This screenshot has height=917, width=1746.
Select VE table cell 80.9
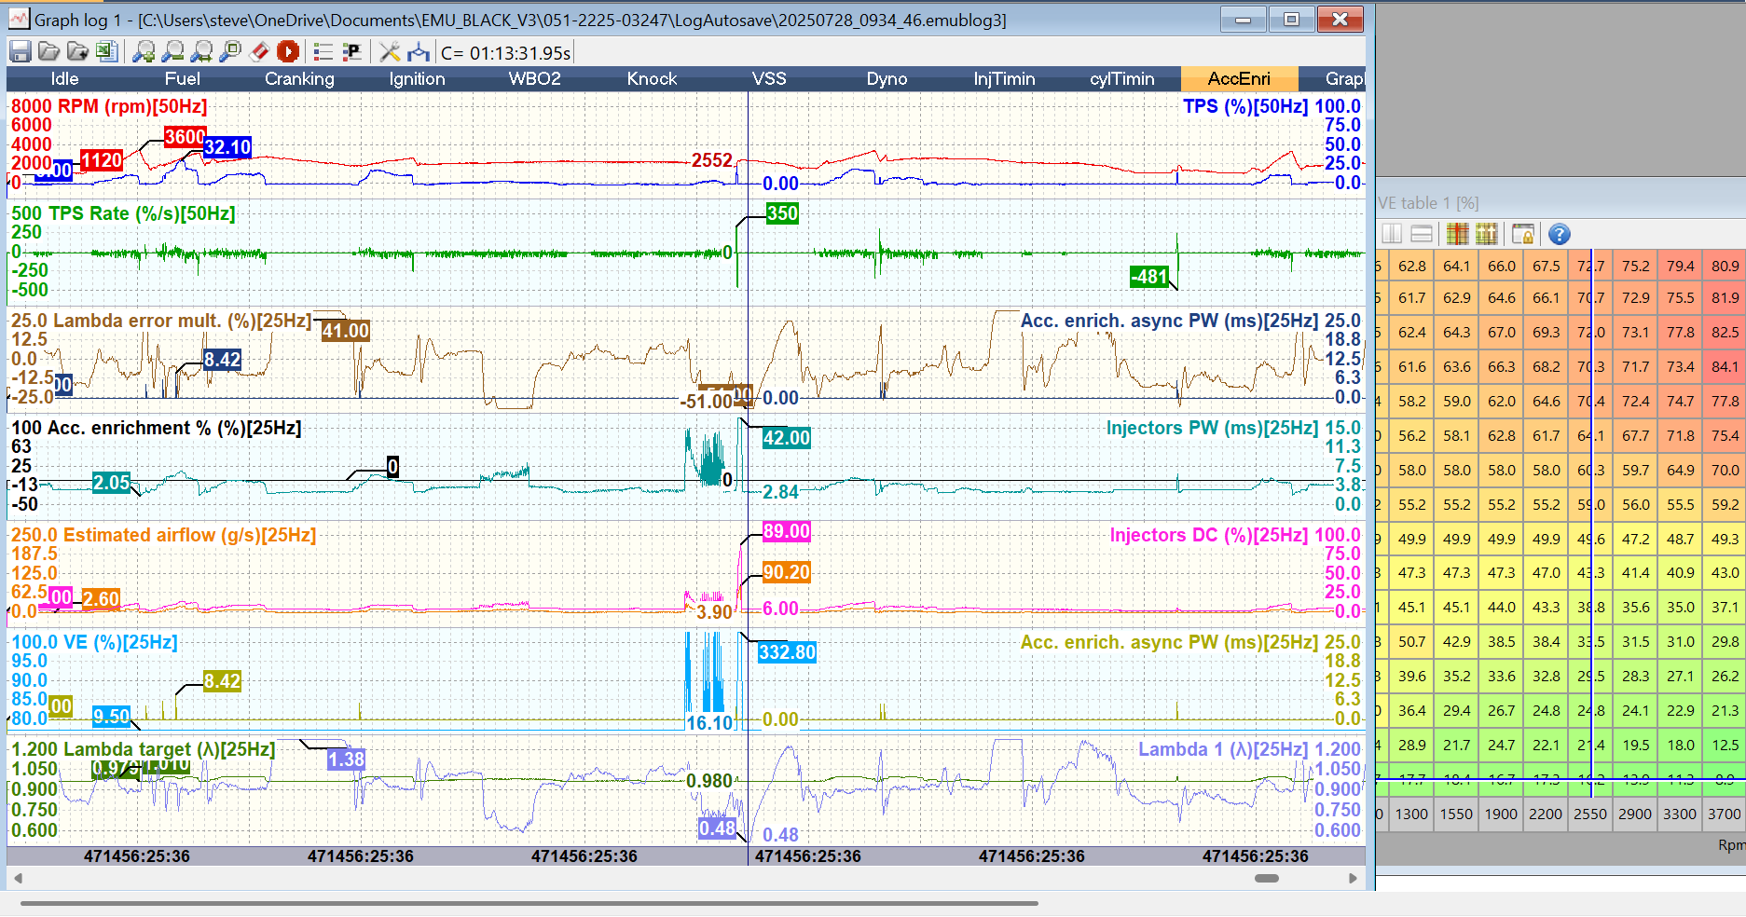1725,266
